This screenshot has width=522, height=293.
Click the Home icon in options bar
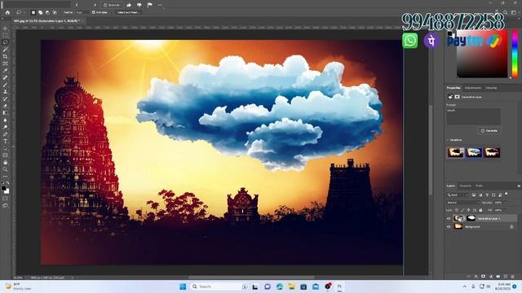[x=7, y=12]
